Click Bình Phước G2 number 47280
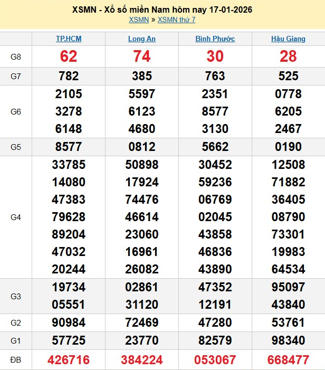This screenshot has width=325, height=370. pos(215,322)
